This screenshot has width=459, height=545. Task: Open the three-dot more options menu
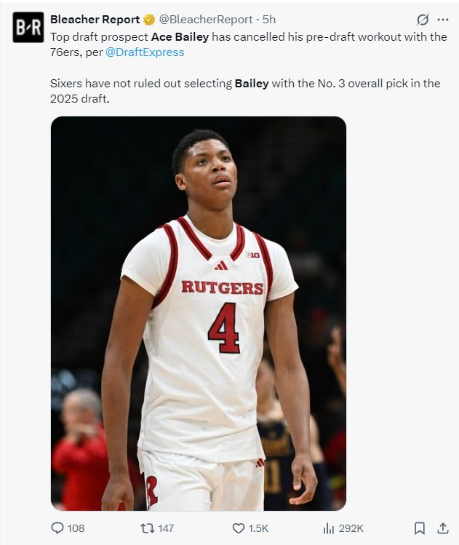pyautogui.click(x=443, y=20)
